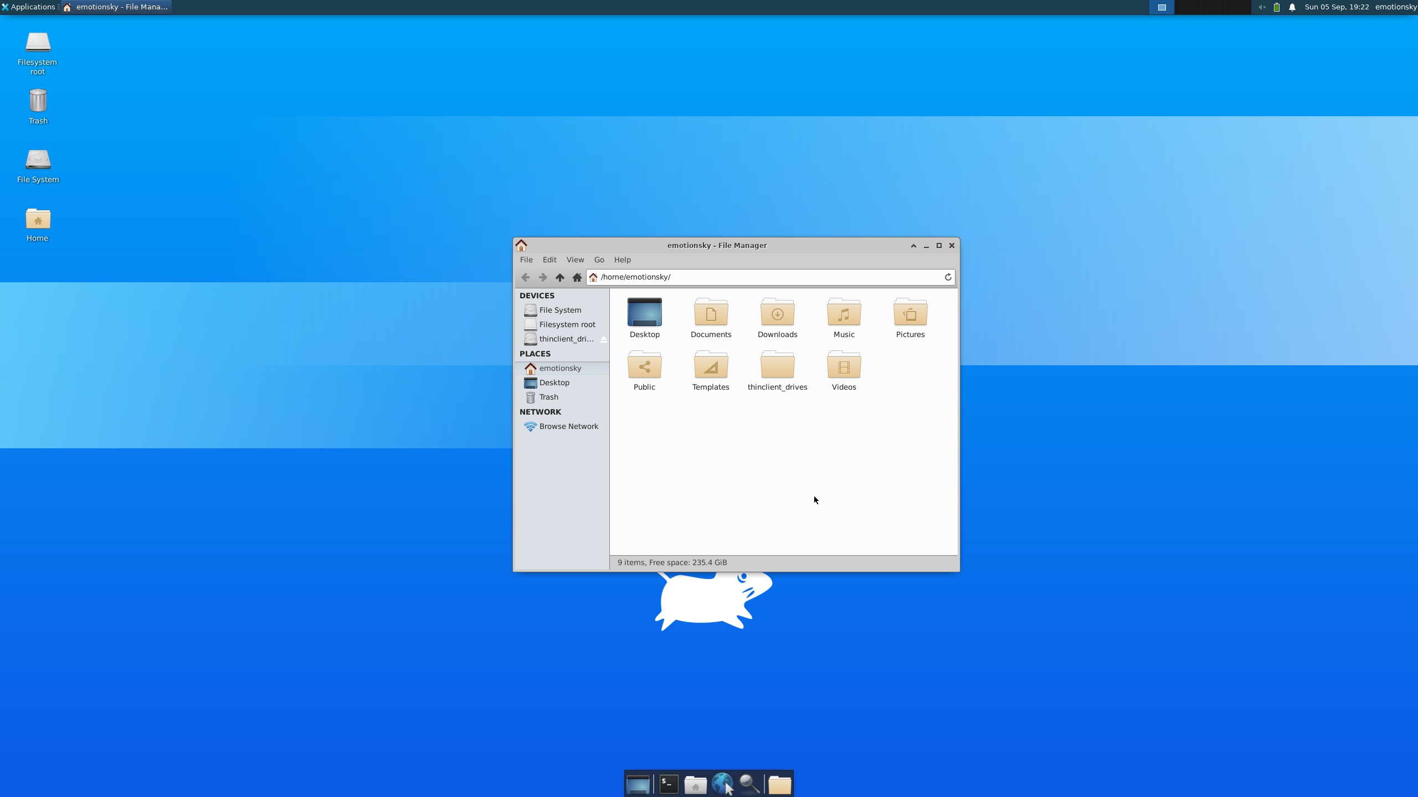The image size is (1418, 797).
Task: Open the Pictures folder icon
Action: (910, 313)
